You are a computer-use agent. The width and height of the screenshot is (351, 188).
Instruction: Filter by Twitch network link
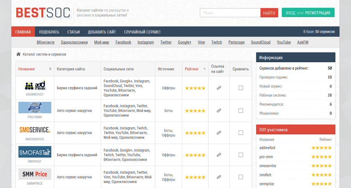tap(217, 42)
